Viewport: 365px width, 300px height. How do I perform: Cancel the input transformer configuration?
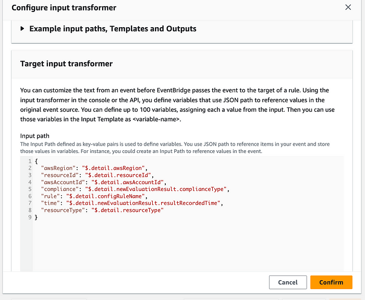(x=288, y=282)
